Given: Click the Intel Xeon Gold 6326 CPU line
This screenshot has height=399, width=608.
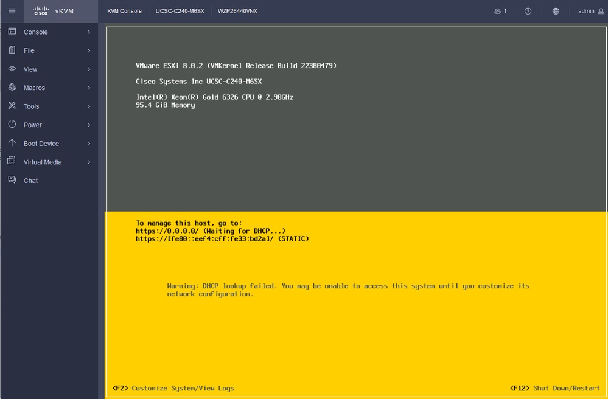Looking at the screenshot, I should (214, 97).
